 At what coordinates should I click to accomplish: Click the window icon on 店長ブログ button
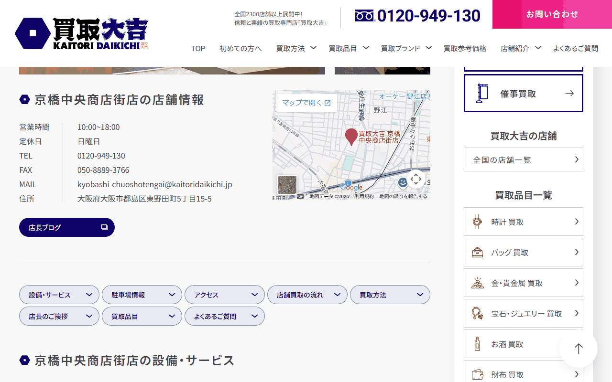pyautogui.click(x=104, y=227)
